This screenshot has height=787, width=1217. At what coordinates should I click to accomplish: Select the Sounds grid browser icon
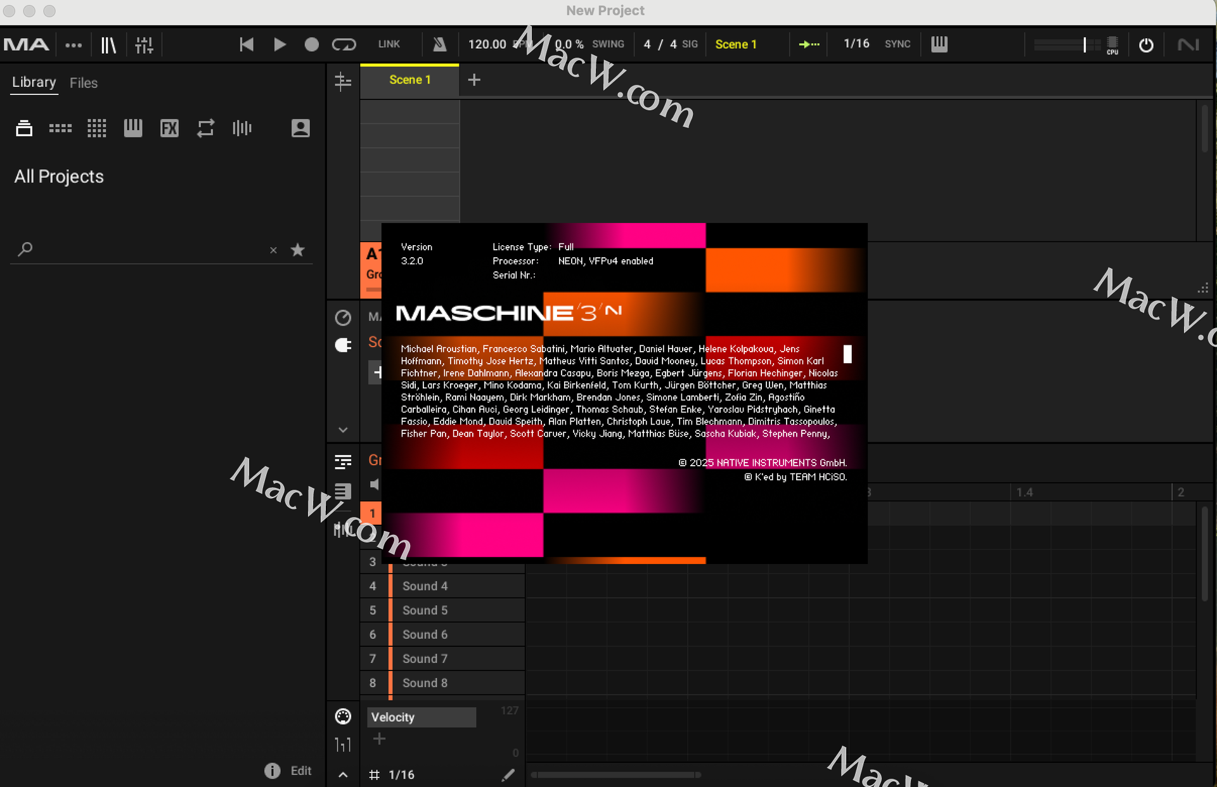coord(96,128)
